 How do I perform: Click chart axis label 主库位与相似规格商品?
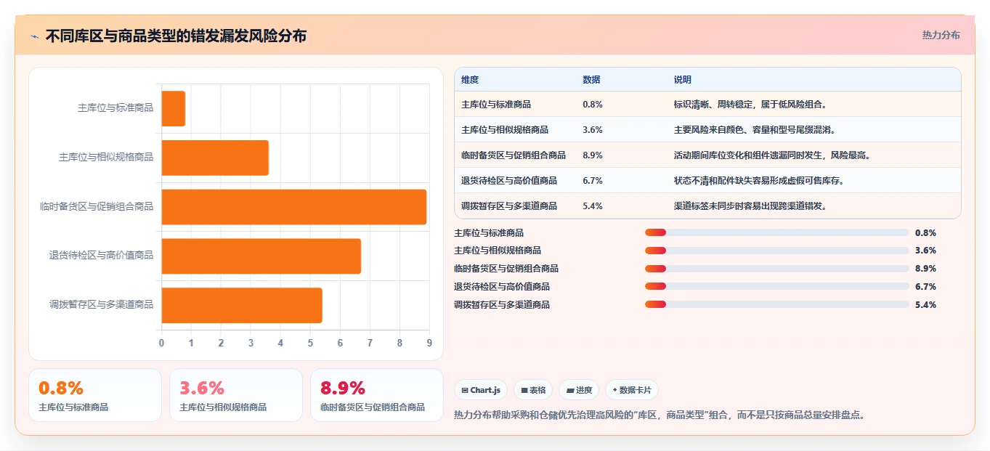point(106,157)
